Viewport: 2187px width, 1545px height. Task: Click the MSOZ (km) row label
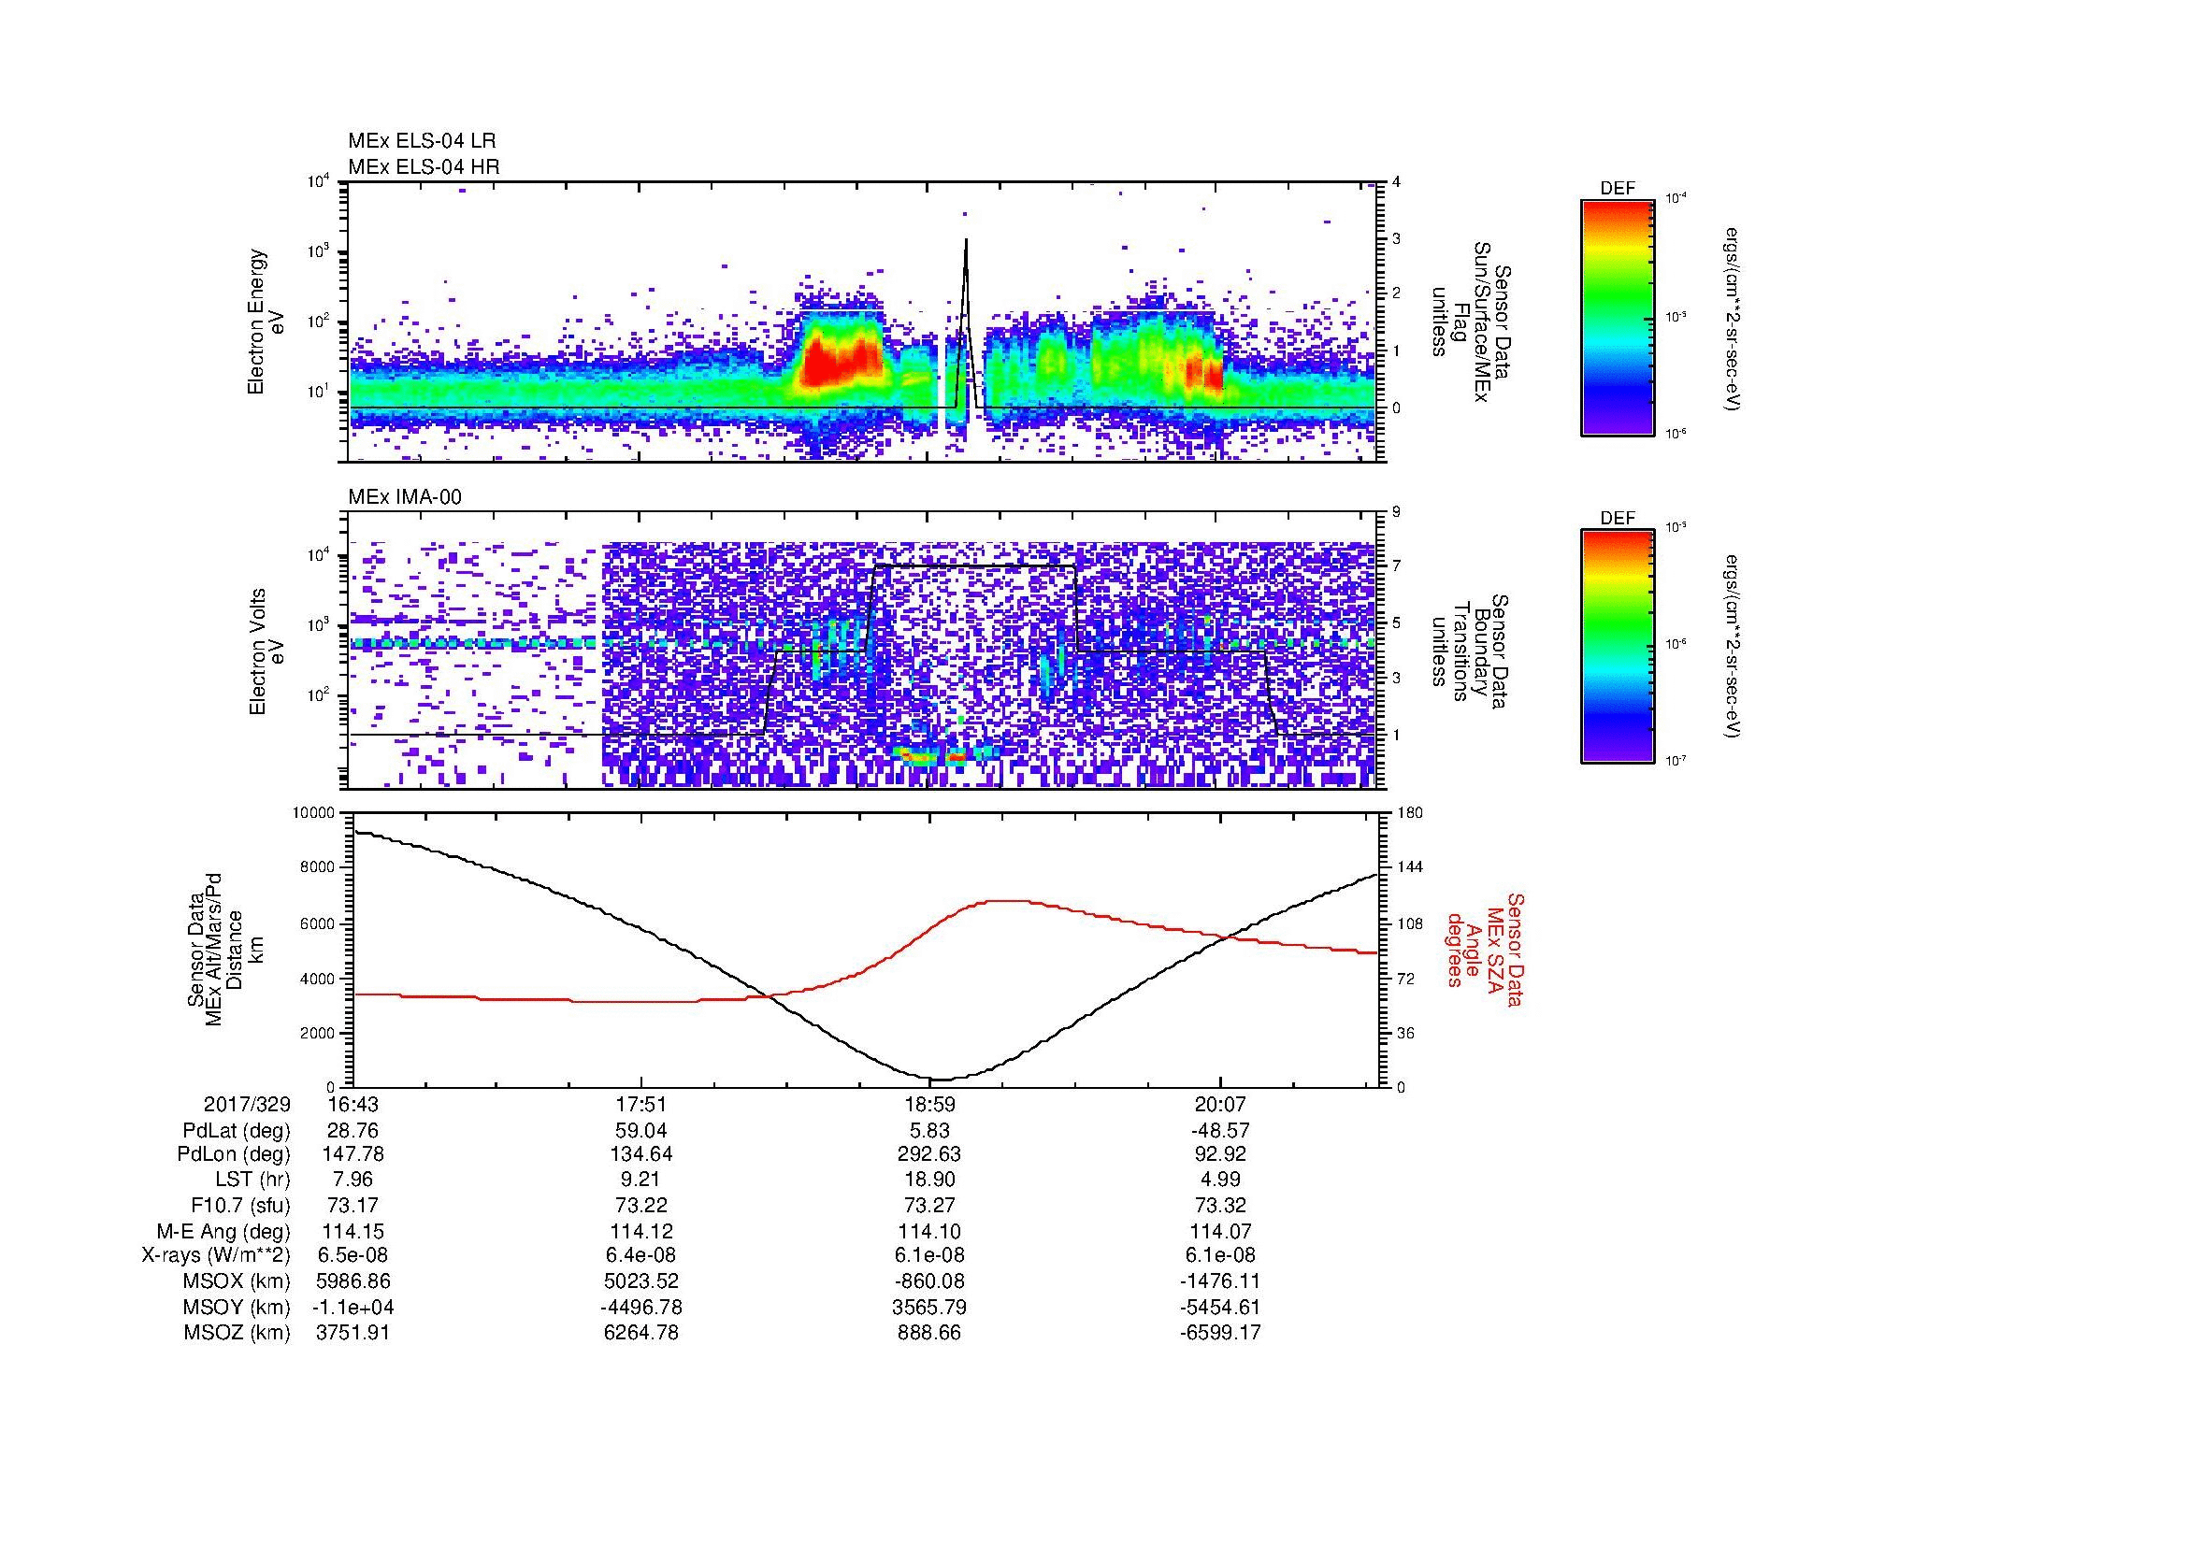point(237,1333)
